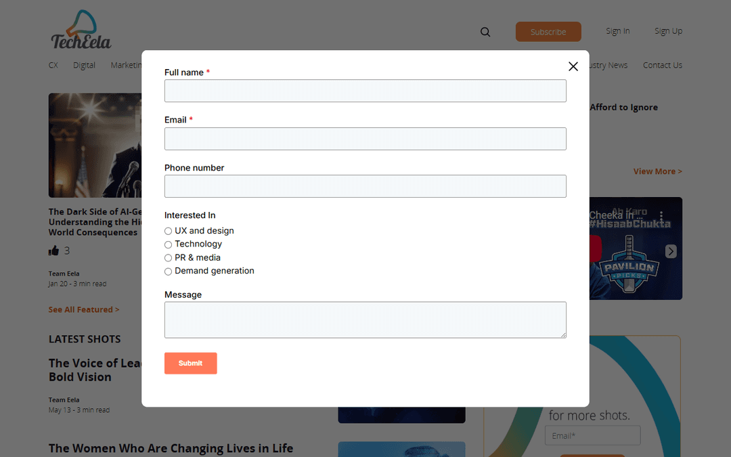Click the 'Afford to Ignore' article title
The width and height of the screenshot is (731, 457).
point(624,107)
